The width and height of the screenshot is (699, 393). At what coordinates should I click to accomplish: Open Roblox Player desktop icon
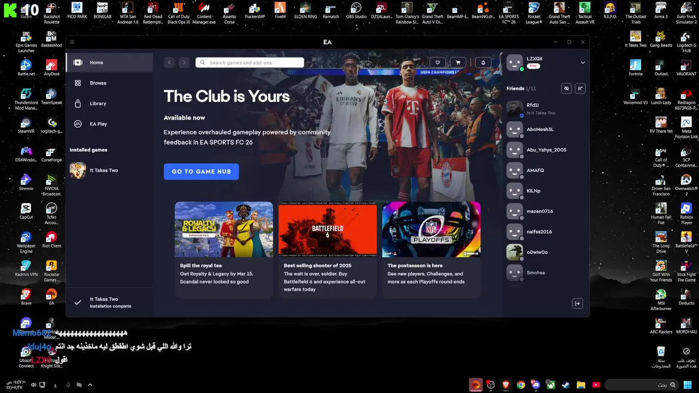(686, 214)
